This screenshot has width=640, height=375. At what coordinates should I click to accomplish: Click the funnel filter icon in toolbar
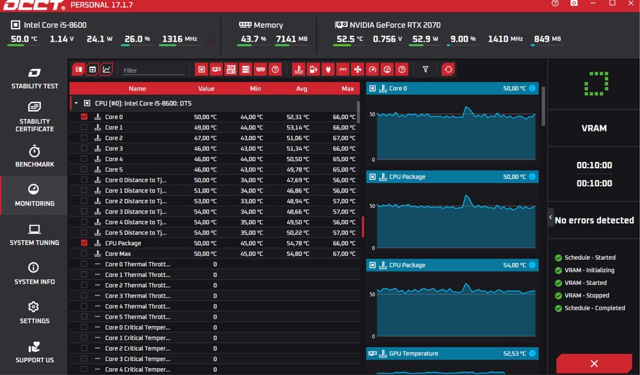tap(426, 69)
